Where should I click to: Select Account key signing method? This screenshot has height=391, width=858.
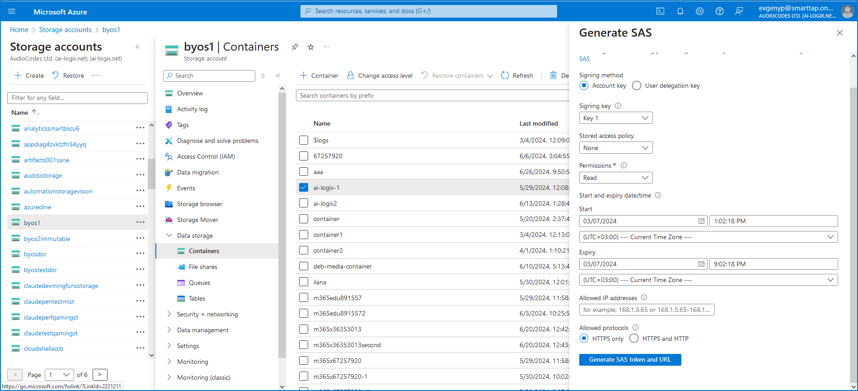click(584, 85)
